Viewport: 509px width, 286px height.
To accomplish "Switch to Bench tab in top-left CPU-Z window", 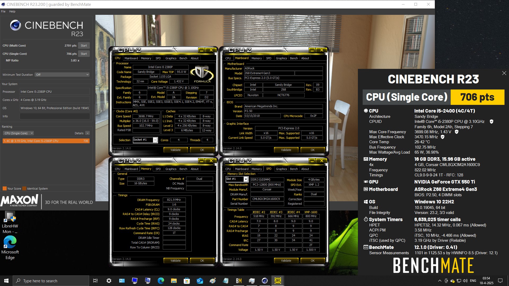I will [183, 58].
